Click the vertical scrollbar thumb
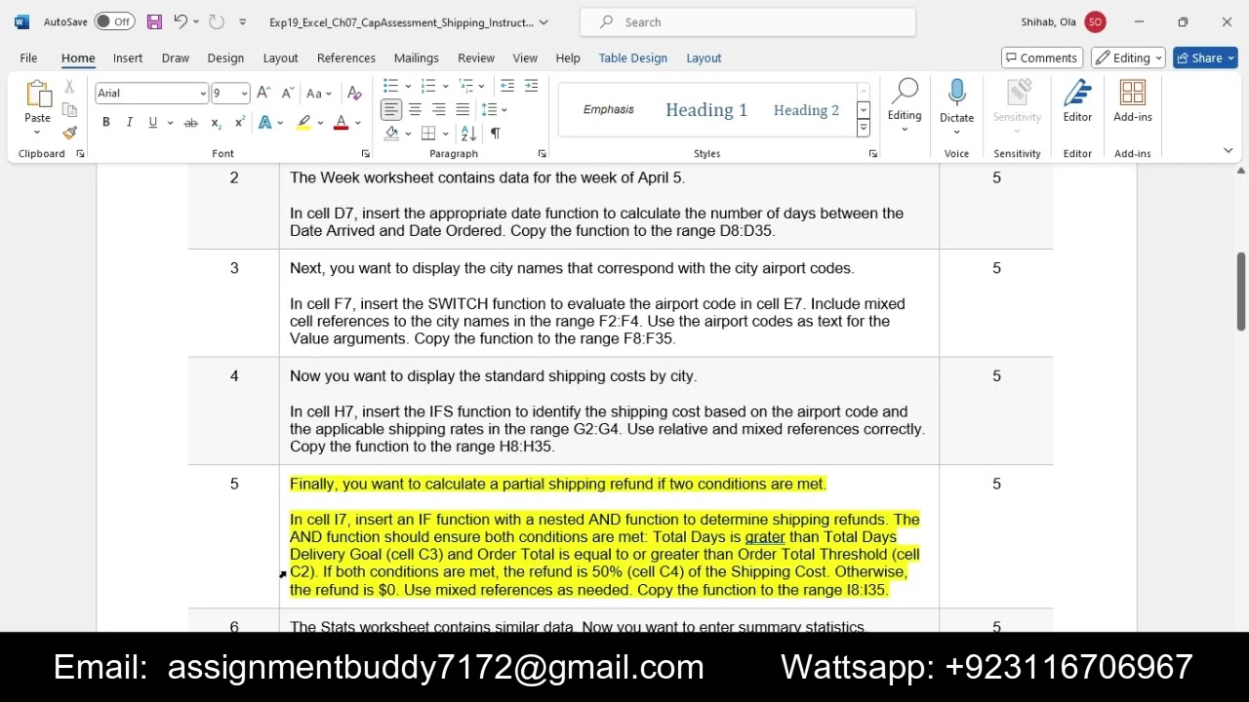Screen dimensions: 1249x702 [1240, 291]
